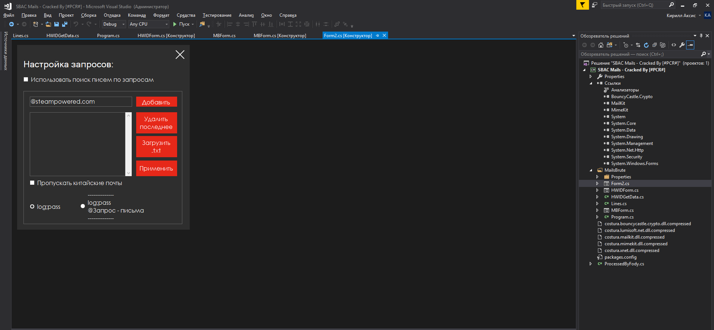
Task: Collapse the MailsBrute folder node
Action: [591, 170]
